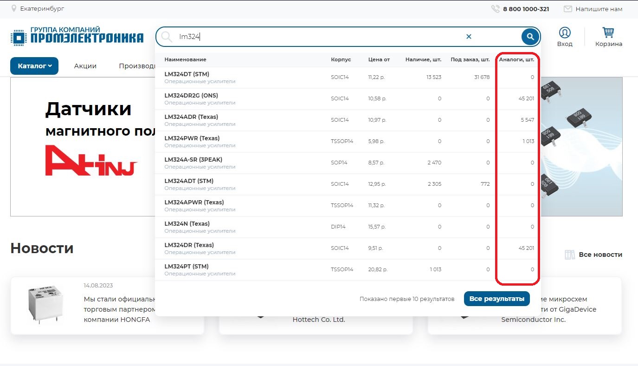Click the blue search magnifier button
638x366 pixels.
tap(530, 37)
